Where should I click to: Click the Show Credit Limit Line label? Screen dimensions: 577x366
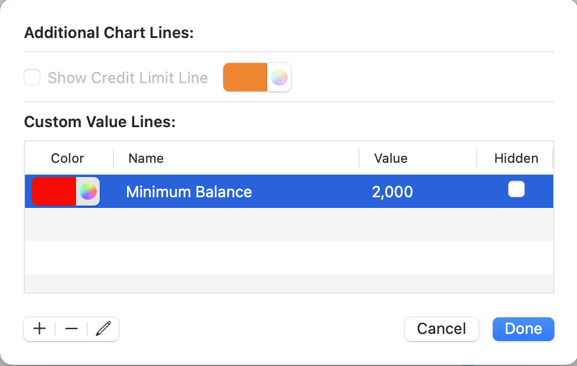coord(128,78)
